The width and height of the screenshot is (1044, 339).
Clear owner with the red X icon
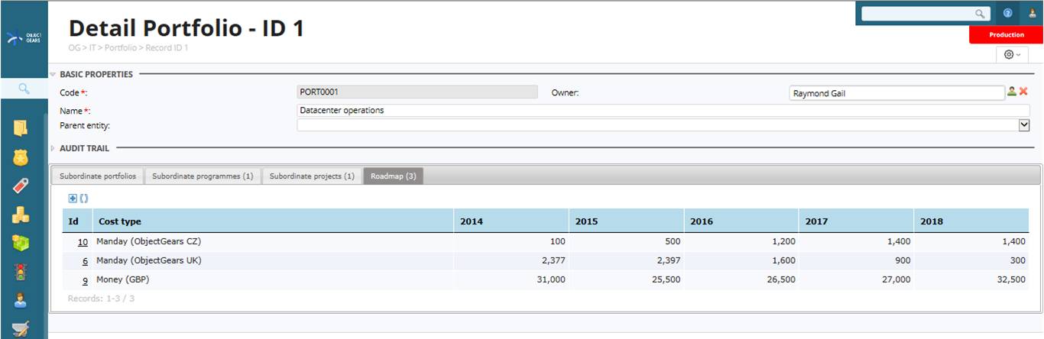pyautogui.click(x=1023, y=92)
